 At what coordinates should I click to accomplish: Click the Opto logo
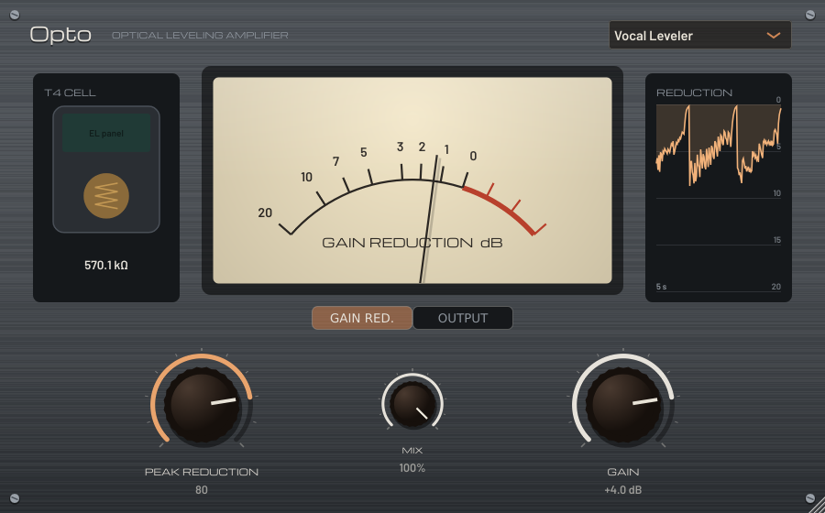[60, 35]
